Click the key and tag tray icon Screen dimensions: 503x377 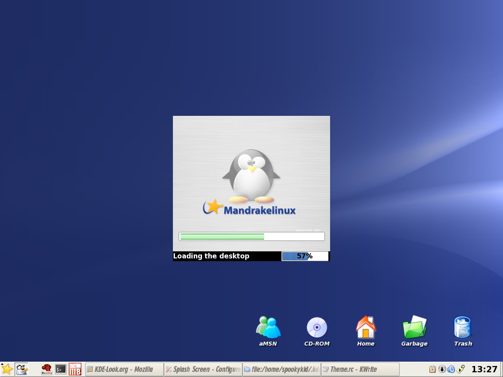click(461, 369)
